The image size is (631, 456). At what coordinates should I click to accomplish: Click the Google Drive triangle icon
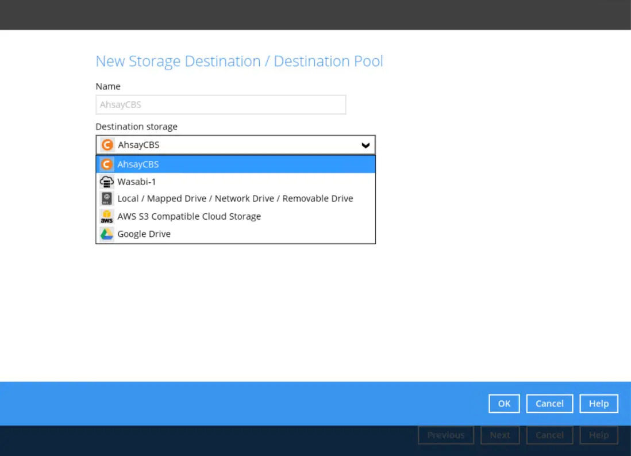[107, 234]
